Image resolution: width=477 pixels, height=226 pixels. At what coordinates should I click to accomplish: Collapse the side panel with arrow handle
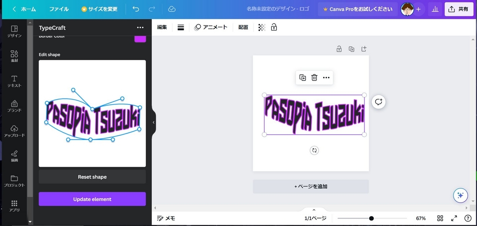click(x=154, y=122)
